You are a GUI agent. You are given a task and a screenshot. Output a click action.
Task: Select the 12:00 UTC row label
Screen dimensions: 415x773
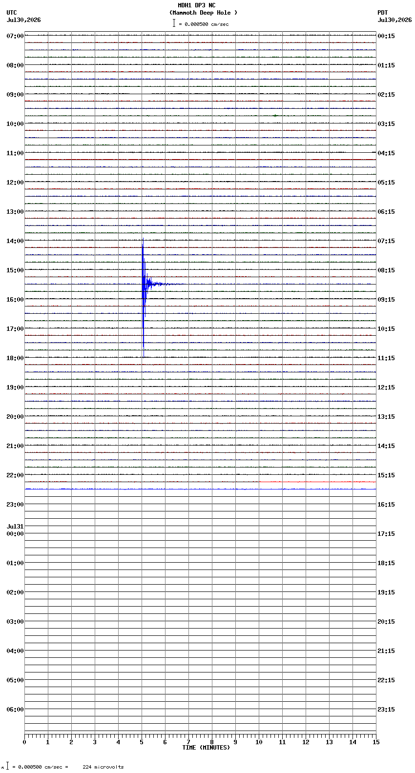click(x=15, y=183)
